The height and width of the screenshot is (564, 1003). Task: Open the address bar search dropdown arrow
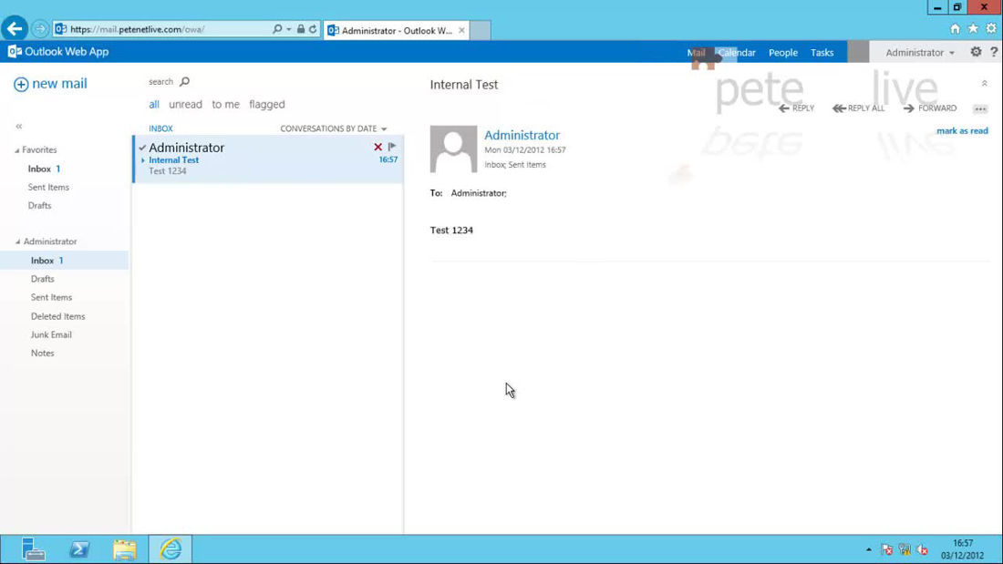point(288,29)
